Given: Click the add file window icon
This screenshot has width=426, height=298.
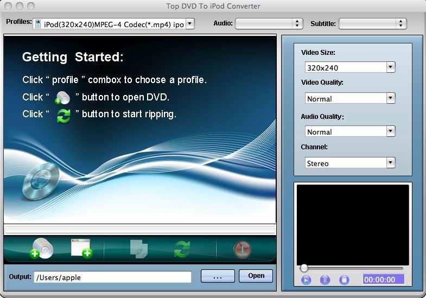Looking at the screenshot, I should click(x=81, y=248).
